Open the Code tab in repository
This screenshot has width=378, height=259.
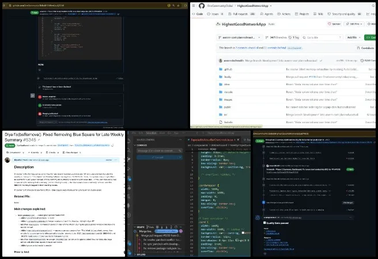198,14
